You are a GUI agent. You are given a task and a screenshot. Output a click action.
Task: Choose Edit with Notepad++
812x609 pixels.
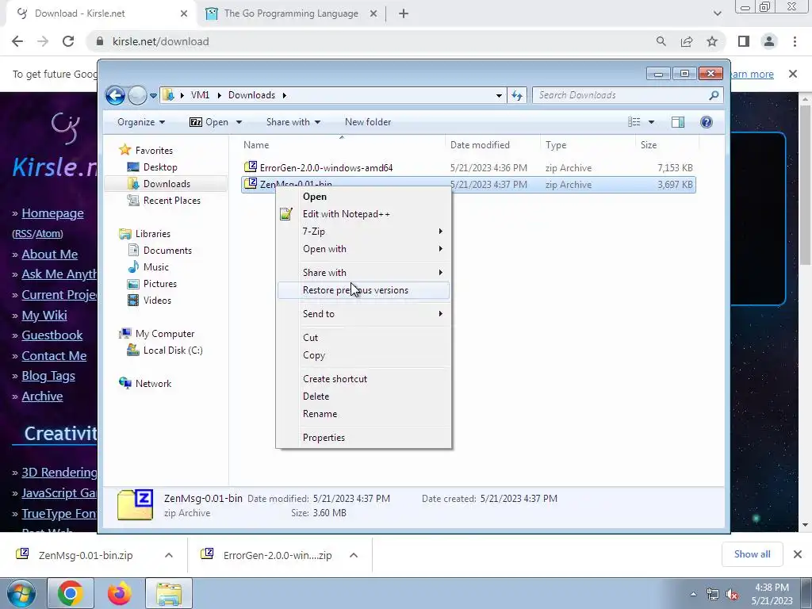363,214
